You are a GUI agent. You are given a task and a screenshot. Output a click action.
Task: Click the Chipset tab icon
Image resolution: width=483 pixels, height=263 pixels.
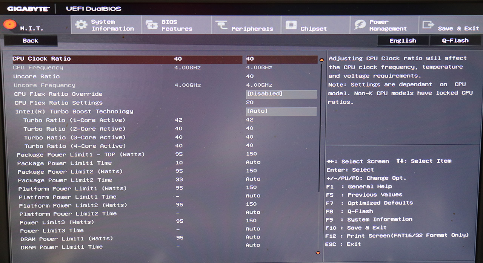(291, 25)
